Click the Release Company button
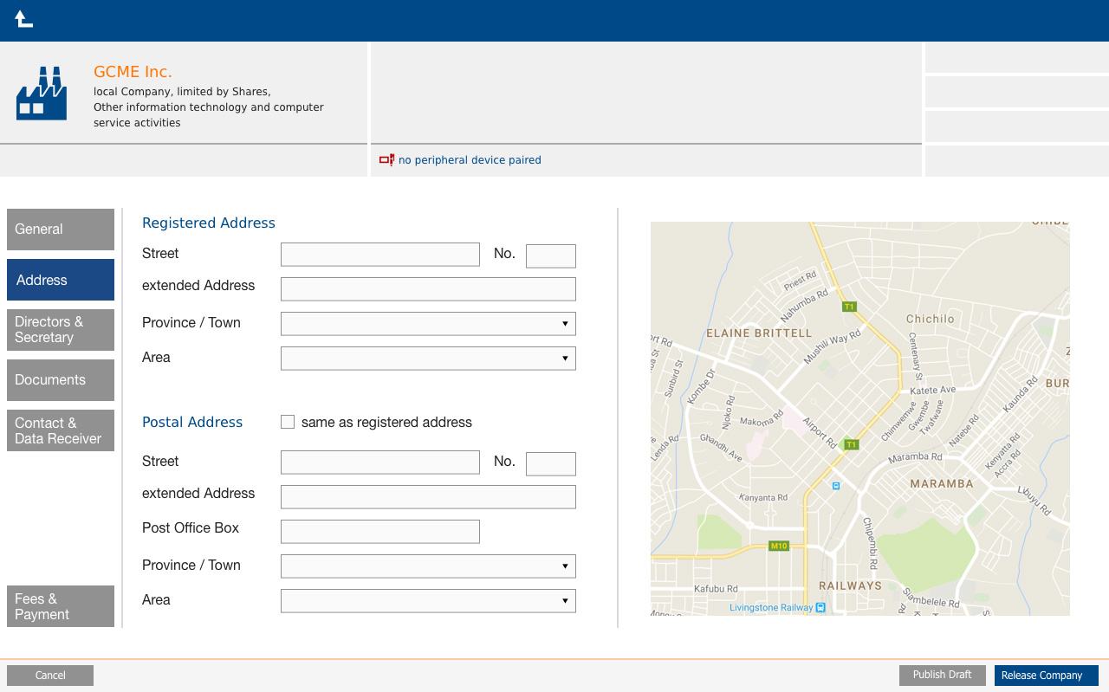Viewport: 1109px width, 692px height. click(1046, 676)
